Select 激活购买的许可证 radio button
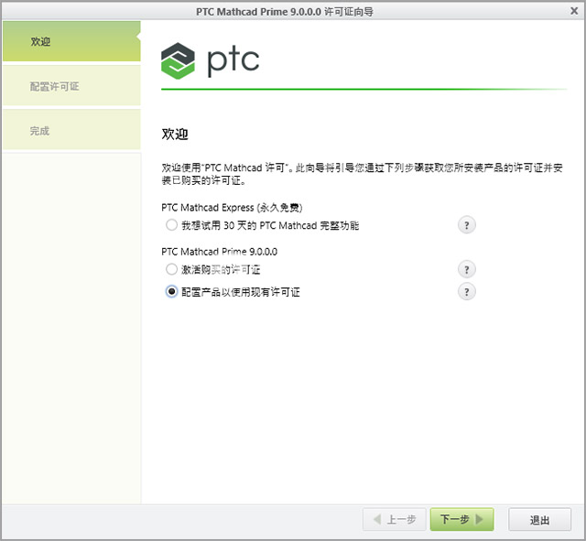This screenshot has width=586, height=541. click(x=171, y=269)
